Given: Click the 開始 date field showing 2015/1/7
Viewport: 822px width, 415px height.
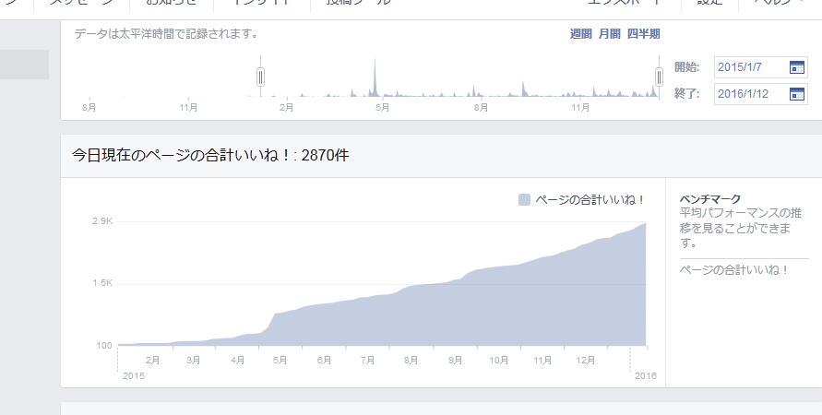Looking at the screenshot, I should coord(745,67).
